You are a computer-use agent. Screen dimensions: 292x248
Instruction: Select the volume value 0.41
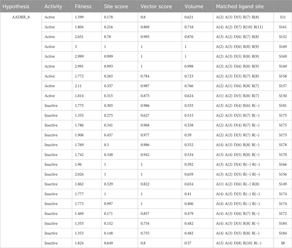pos(188,194)
